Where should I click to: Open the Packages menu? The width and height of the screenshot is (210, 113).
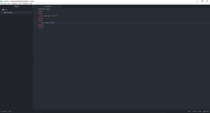click(25, 3)
